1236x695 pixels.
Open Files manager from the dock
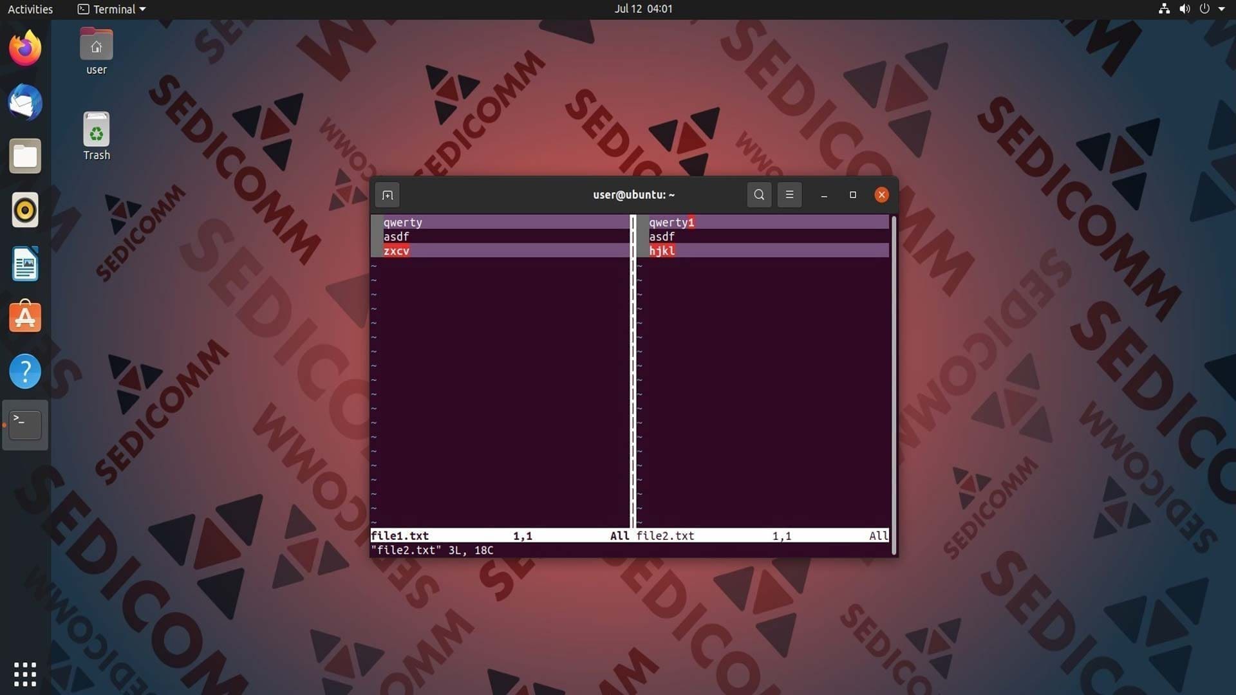(x=25, y=156)
